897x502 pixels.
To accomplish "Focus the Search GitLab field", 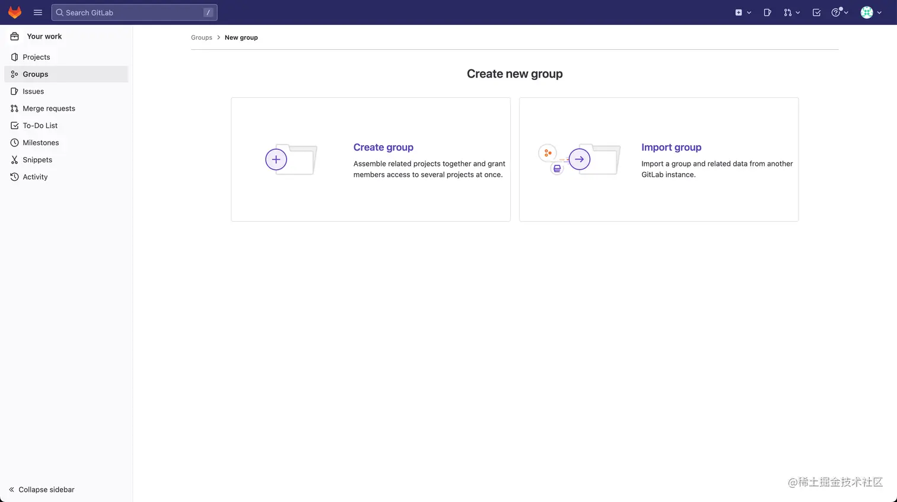I will coord(134,12).
